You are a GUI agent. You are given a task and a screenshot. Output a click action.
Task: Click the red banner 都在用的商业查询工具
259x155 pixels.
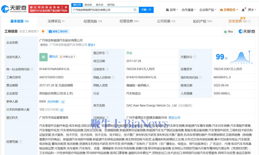tap(49, 9)
